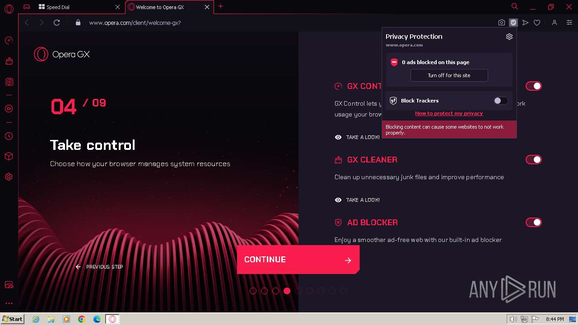The width and height of the screenshot is (578, 325).
Task: Open the profile account icon
Action: tap(555, 23)
